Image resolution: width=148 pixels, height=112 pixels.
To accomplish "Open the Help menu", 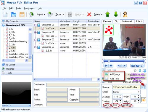I will [x=40, y=8].
